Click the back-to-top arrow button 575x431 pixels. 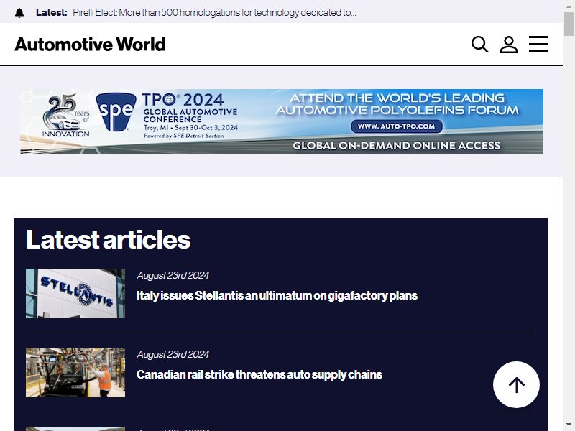[516, 384]
